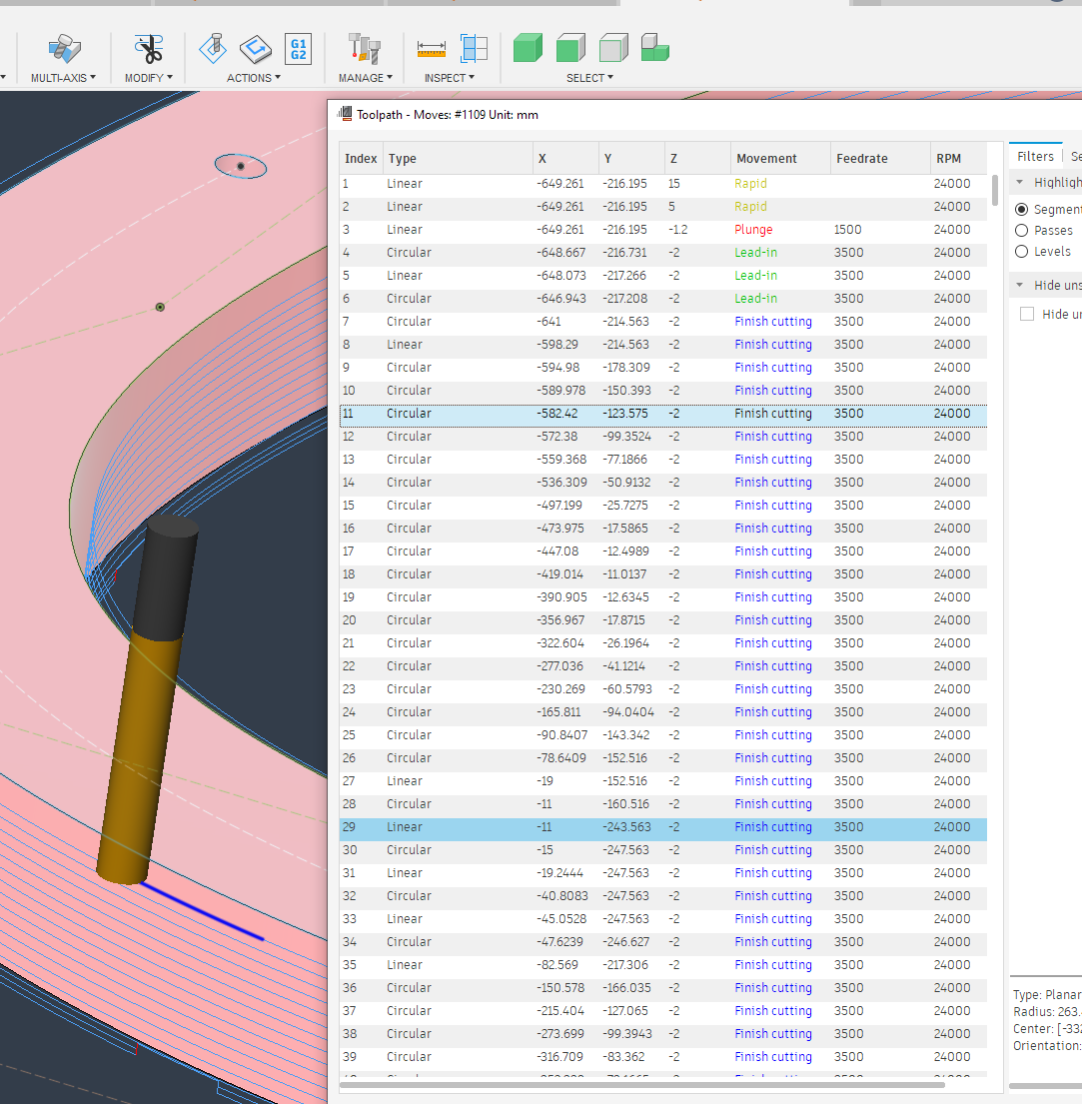Enable the Hide unselected checkbox
Viewport: 1082px width, 1104px height.
coord(1026,313)
